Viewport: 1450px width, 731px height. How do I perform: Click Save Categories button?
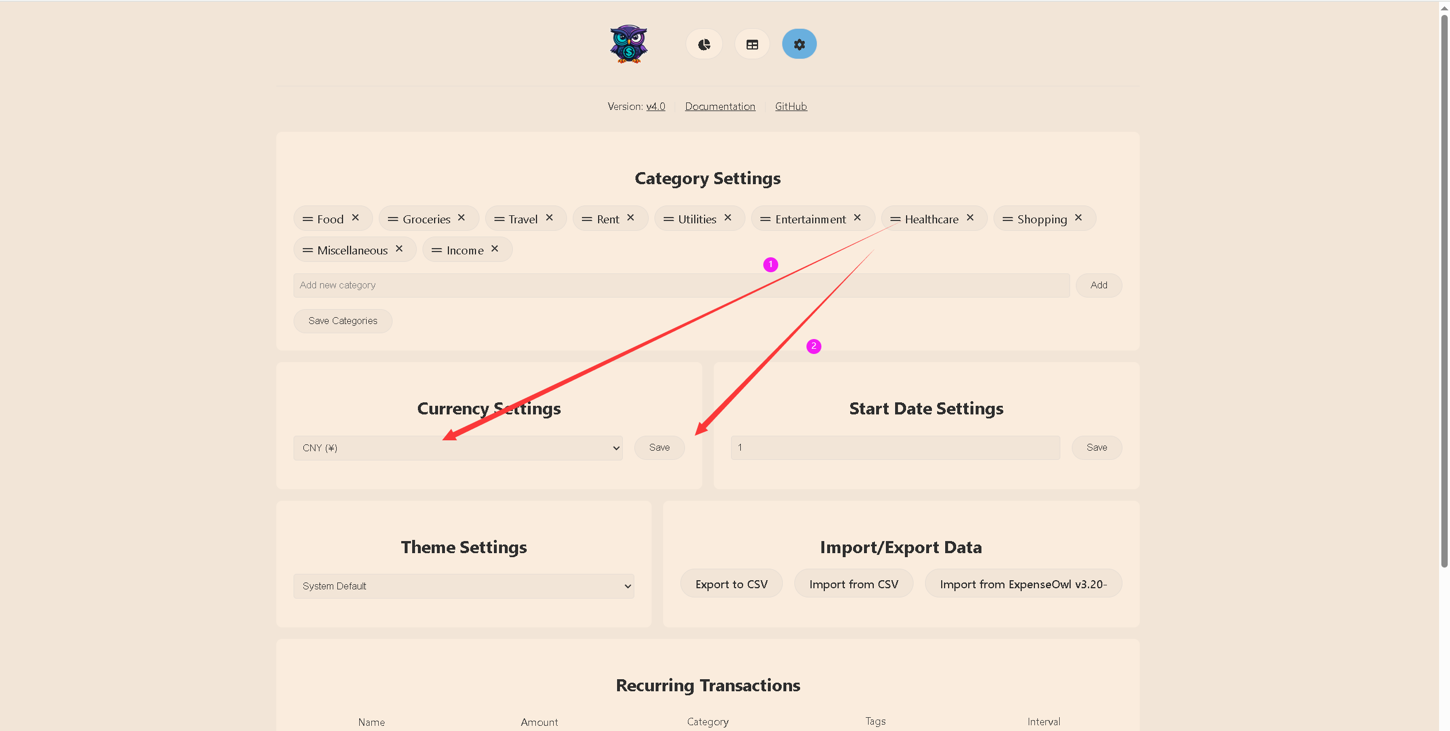342,321
